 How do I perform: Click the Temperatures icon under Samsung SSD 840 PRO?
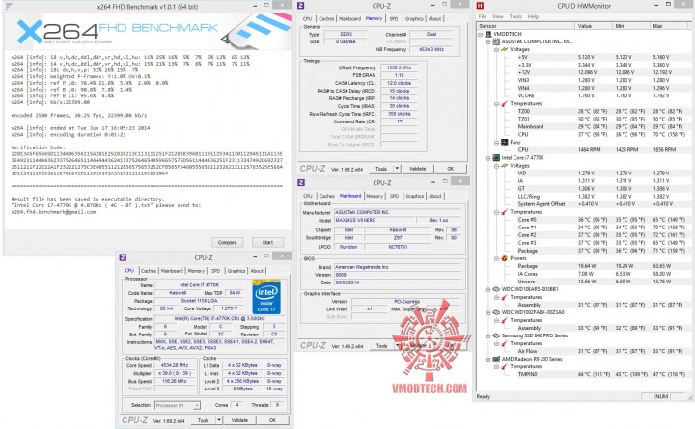[x=504, y=343]
